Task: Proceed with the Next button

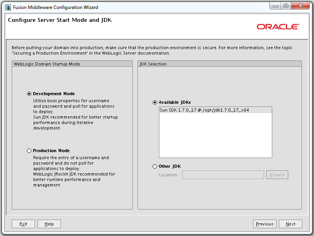Action: coord(291,224)
